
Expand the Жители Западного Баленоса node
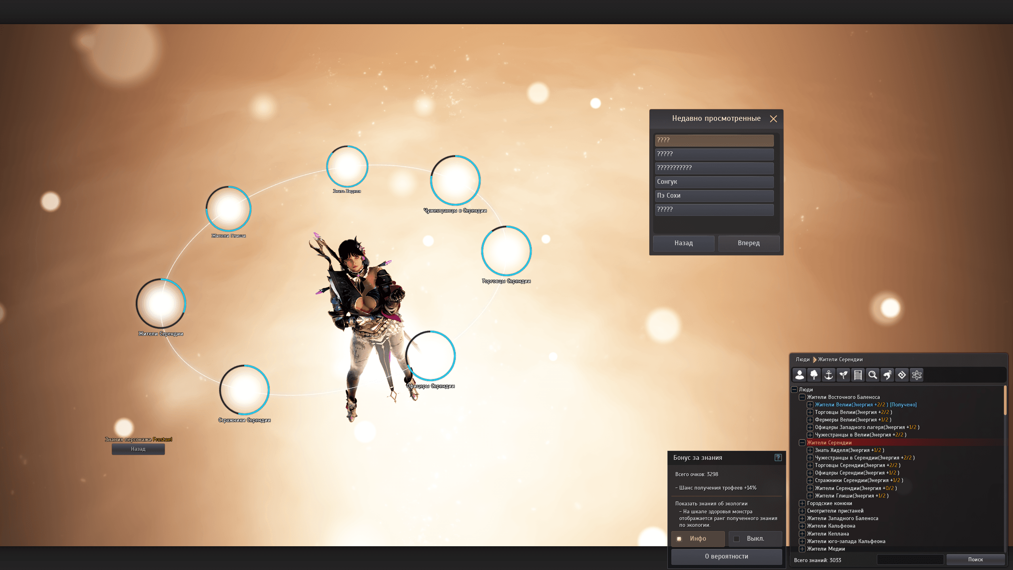click(x=802, y=518)
